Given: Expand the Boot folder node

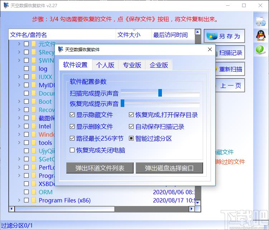Looking at the screenshot, I should (x=19, y=101).
